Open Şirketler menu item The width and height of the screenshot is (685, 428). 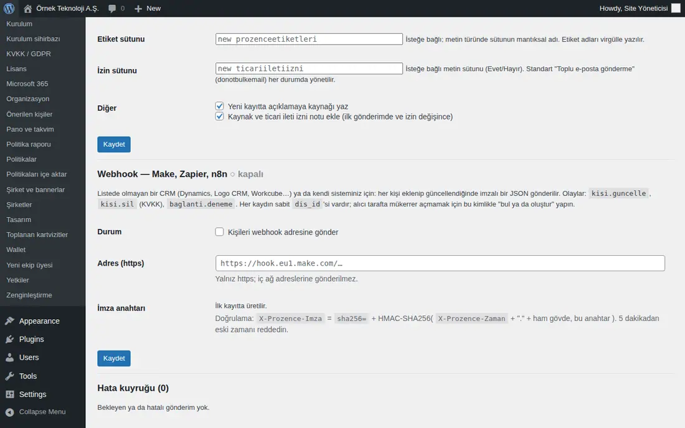click(19, 205)
